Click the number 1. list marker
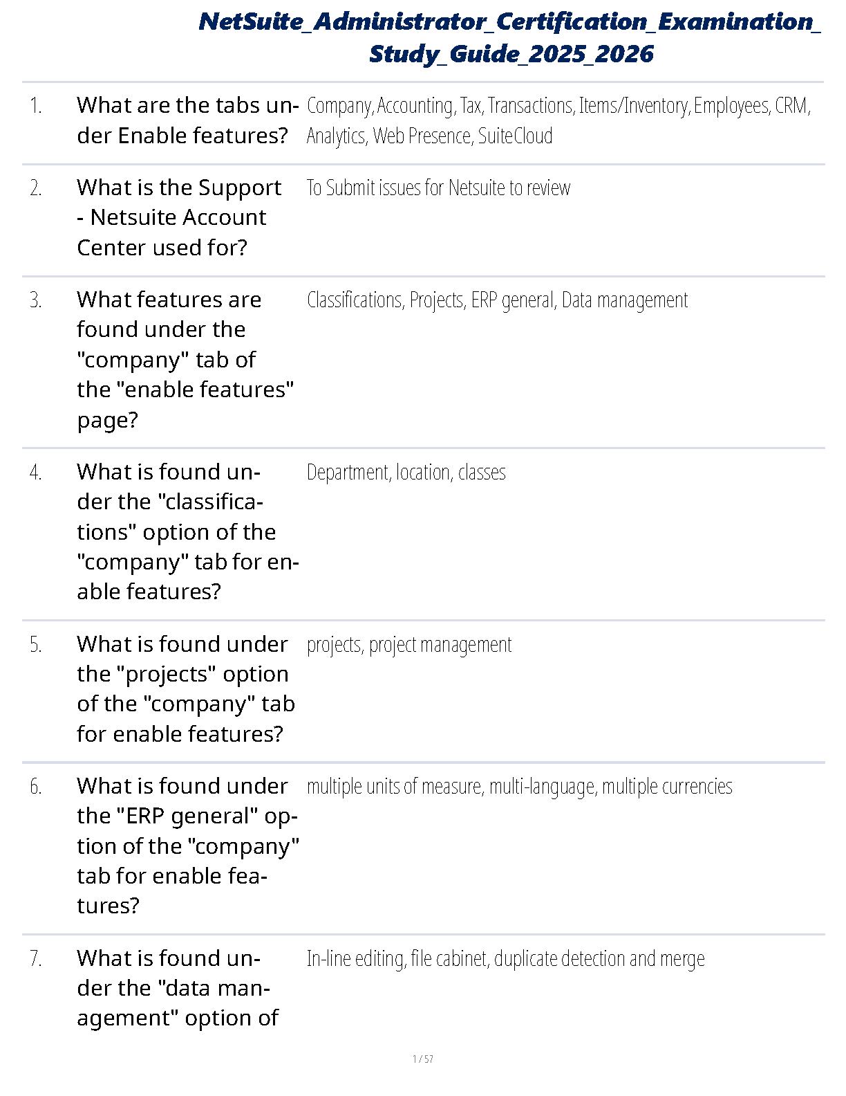Viewport: 846px width, 1096px height. click(x=36, y=106)
